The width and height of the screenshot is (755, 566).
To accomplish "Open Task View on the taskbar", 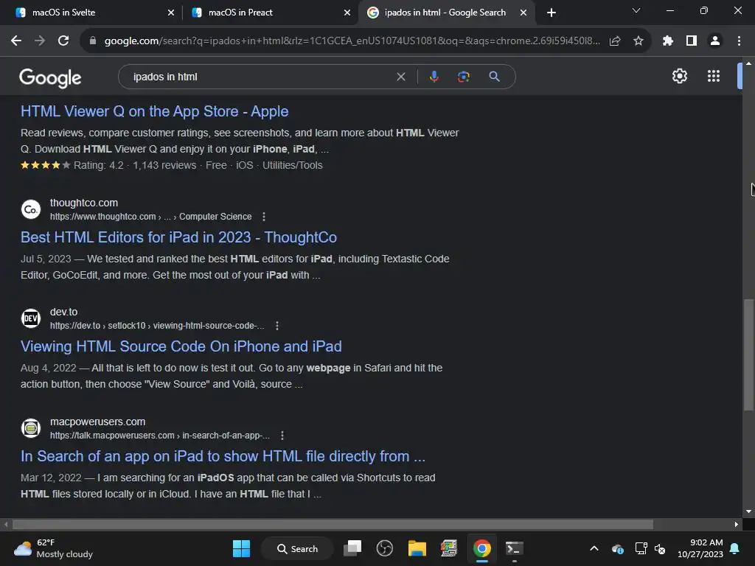I will coord(352,548).
